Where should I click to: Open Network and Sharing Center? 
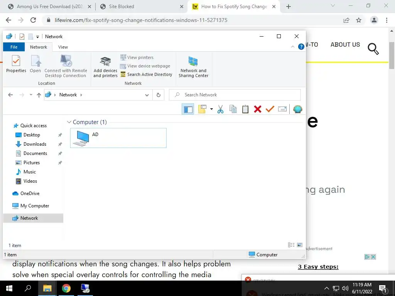click(x=193, y=67)
